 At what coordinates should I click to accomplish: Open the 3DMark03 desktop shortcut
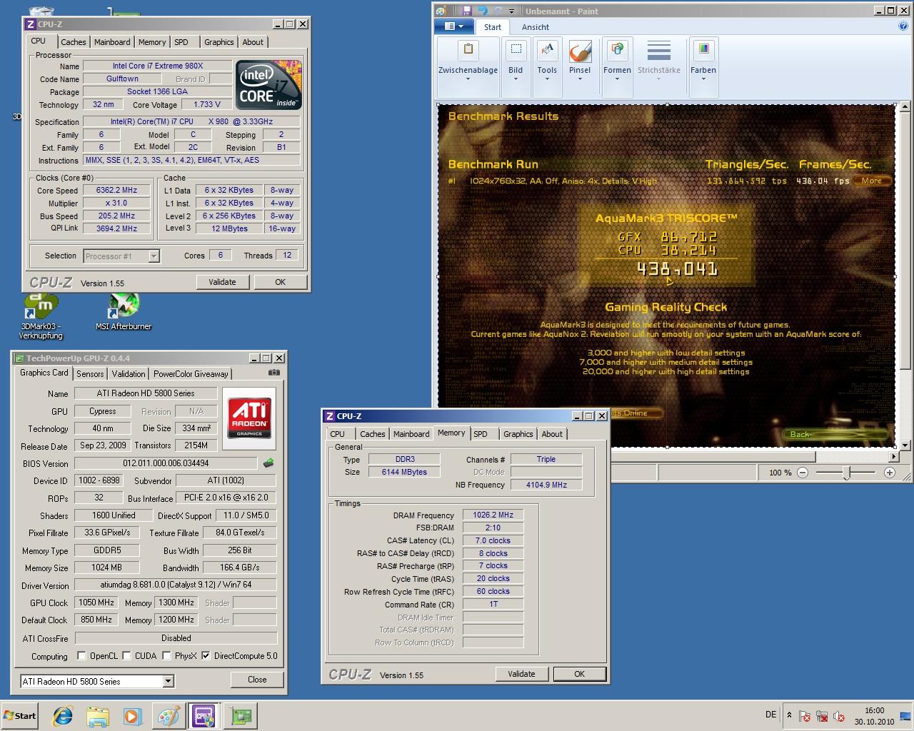[x=41, y=316]
